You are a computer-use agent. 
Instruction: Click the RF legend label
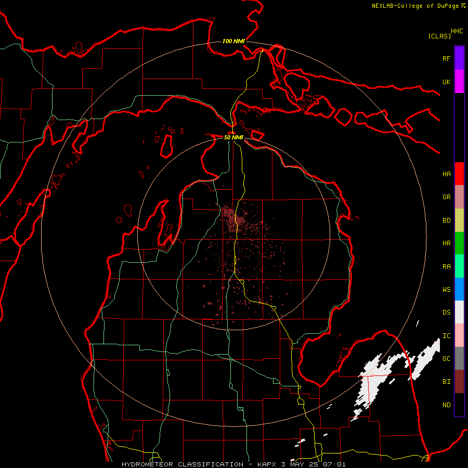point(446,58)
